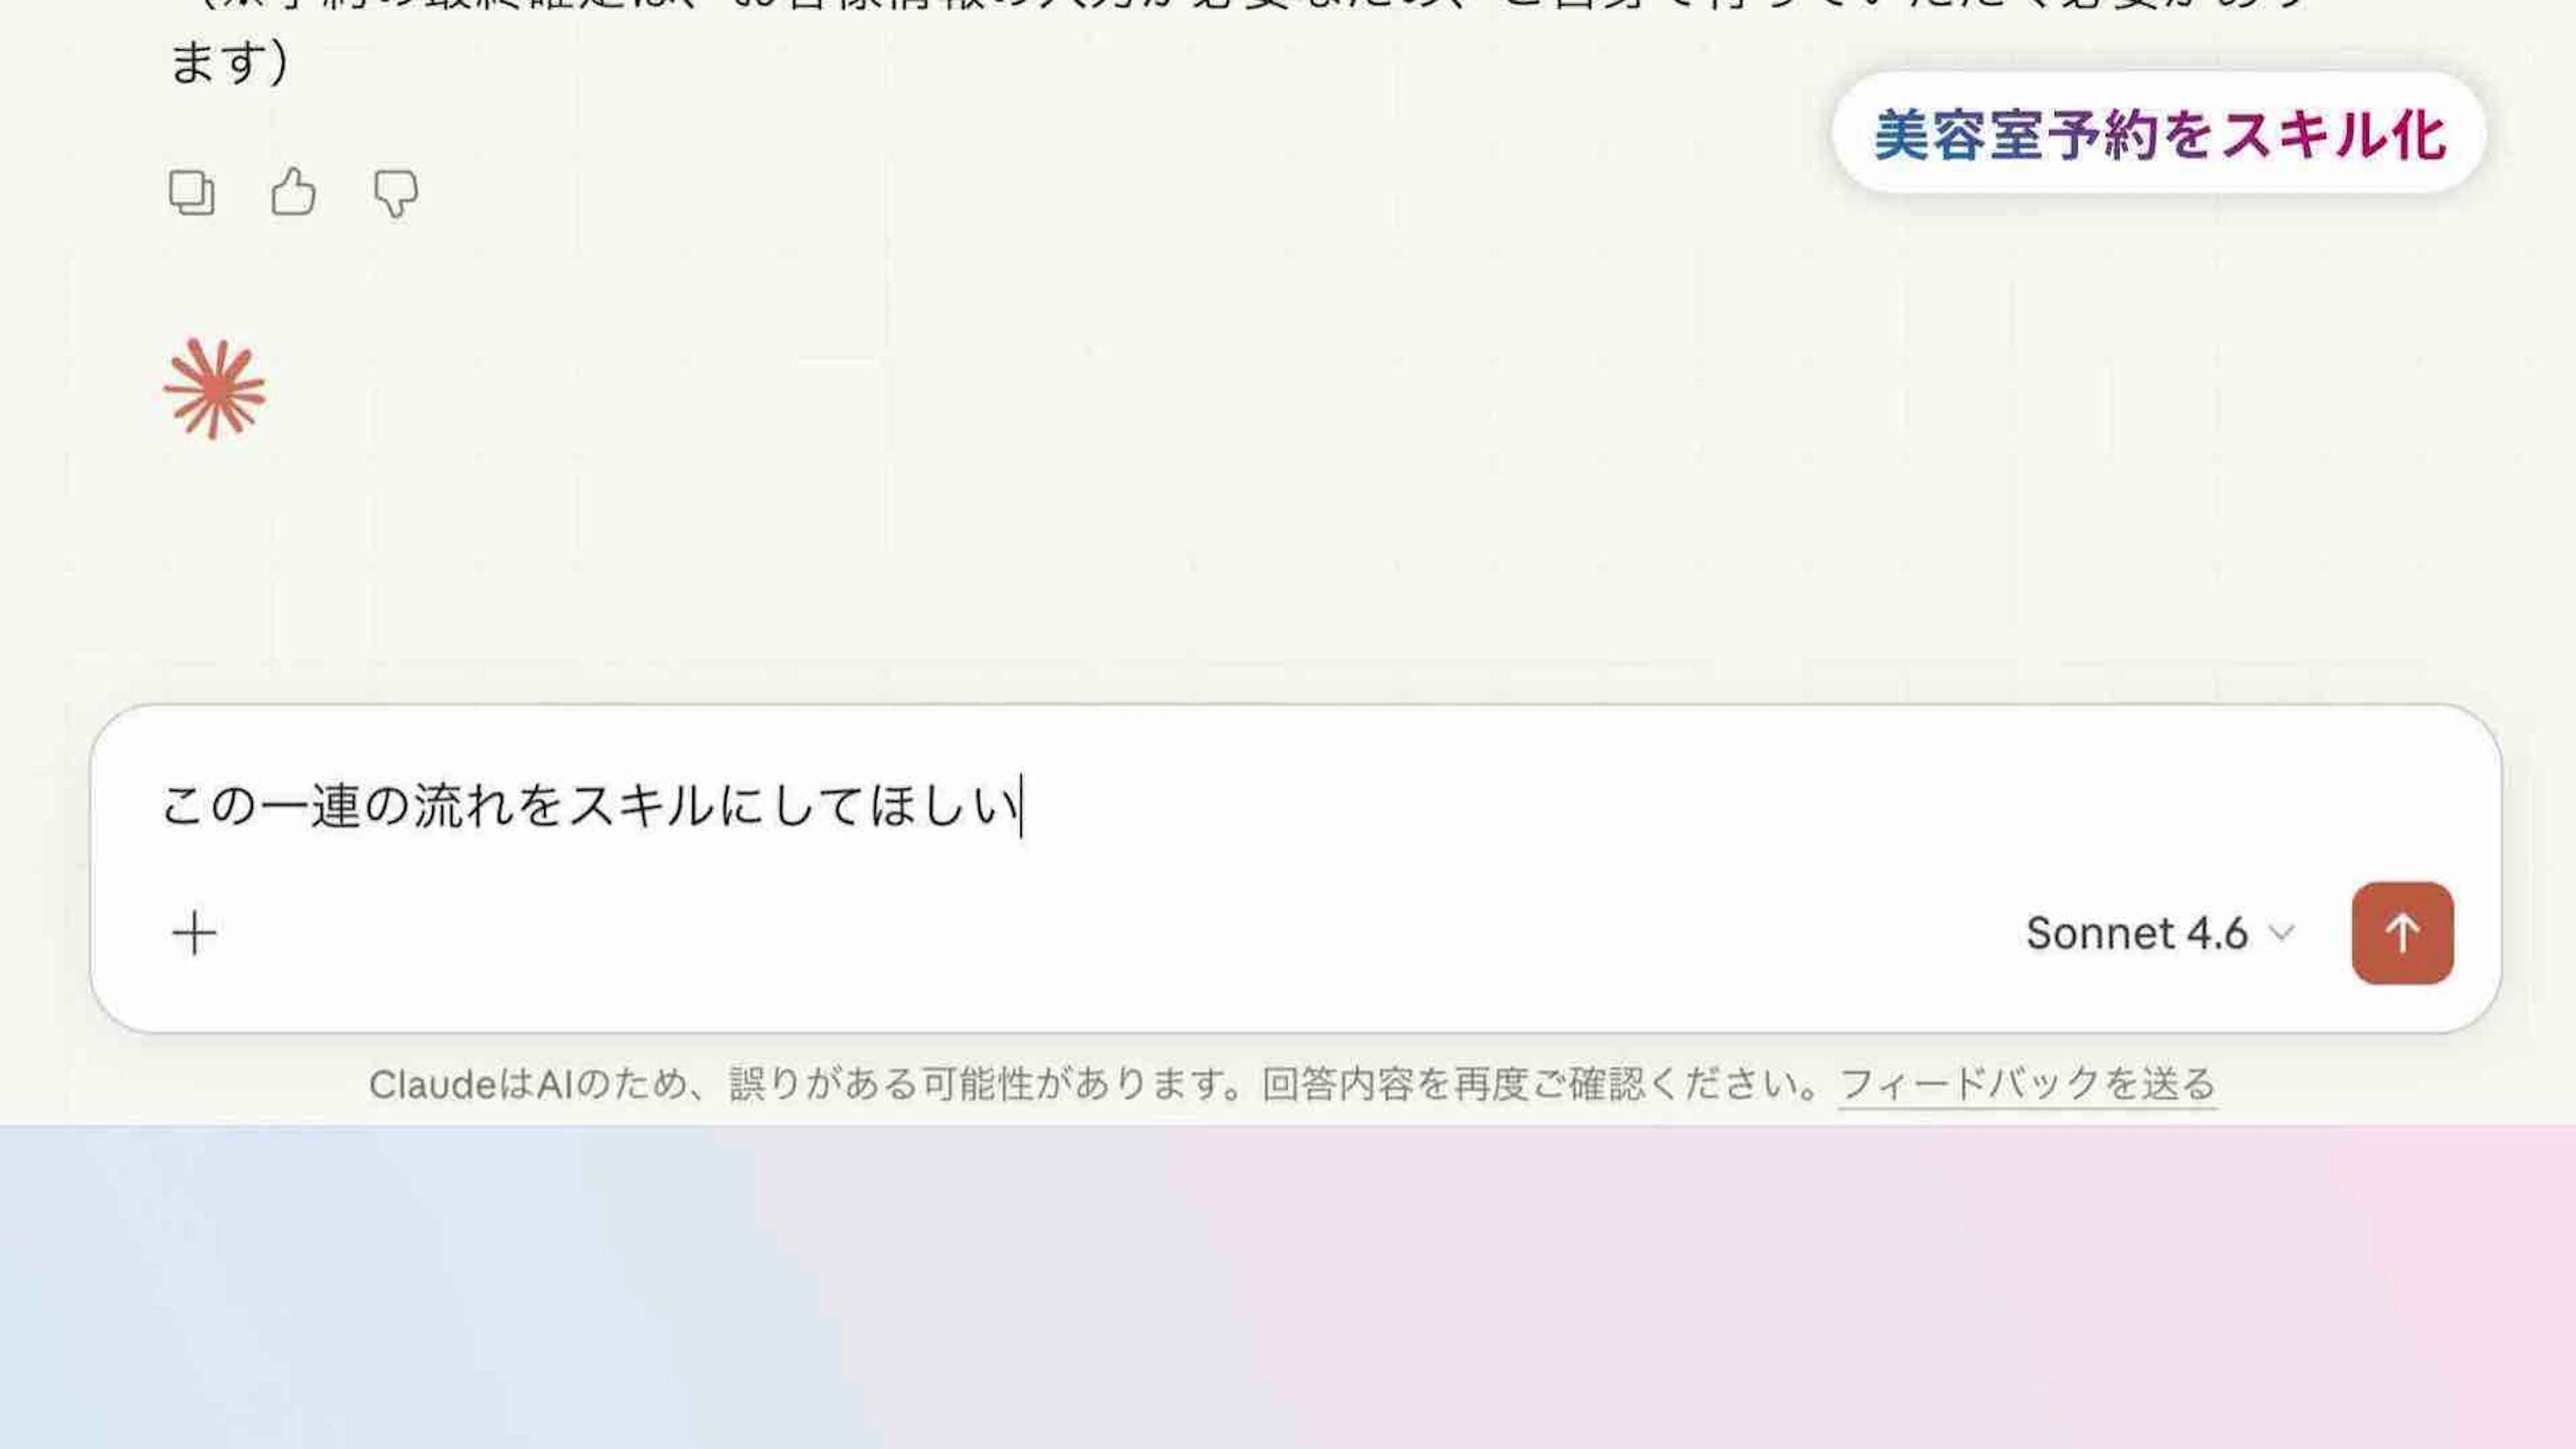Mark the response with thumbs down
Image resolution: width=2576 pixels, height=1449 pixels.
[395, 193]
